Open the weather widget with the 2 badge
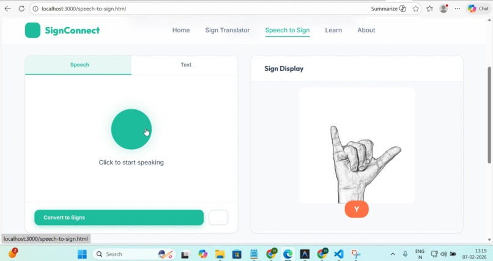The width and height of the screenshot is (493, 261). (13, 253)
